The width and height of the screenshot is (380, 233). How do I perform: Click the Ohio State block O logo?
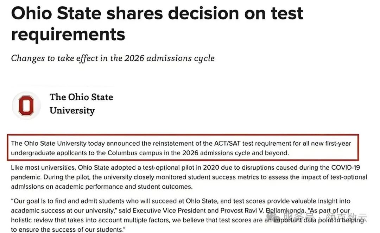point(26,106)
